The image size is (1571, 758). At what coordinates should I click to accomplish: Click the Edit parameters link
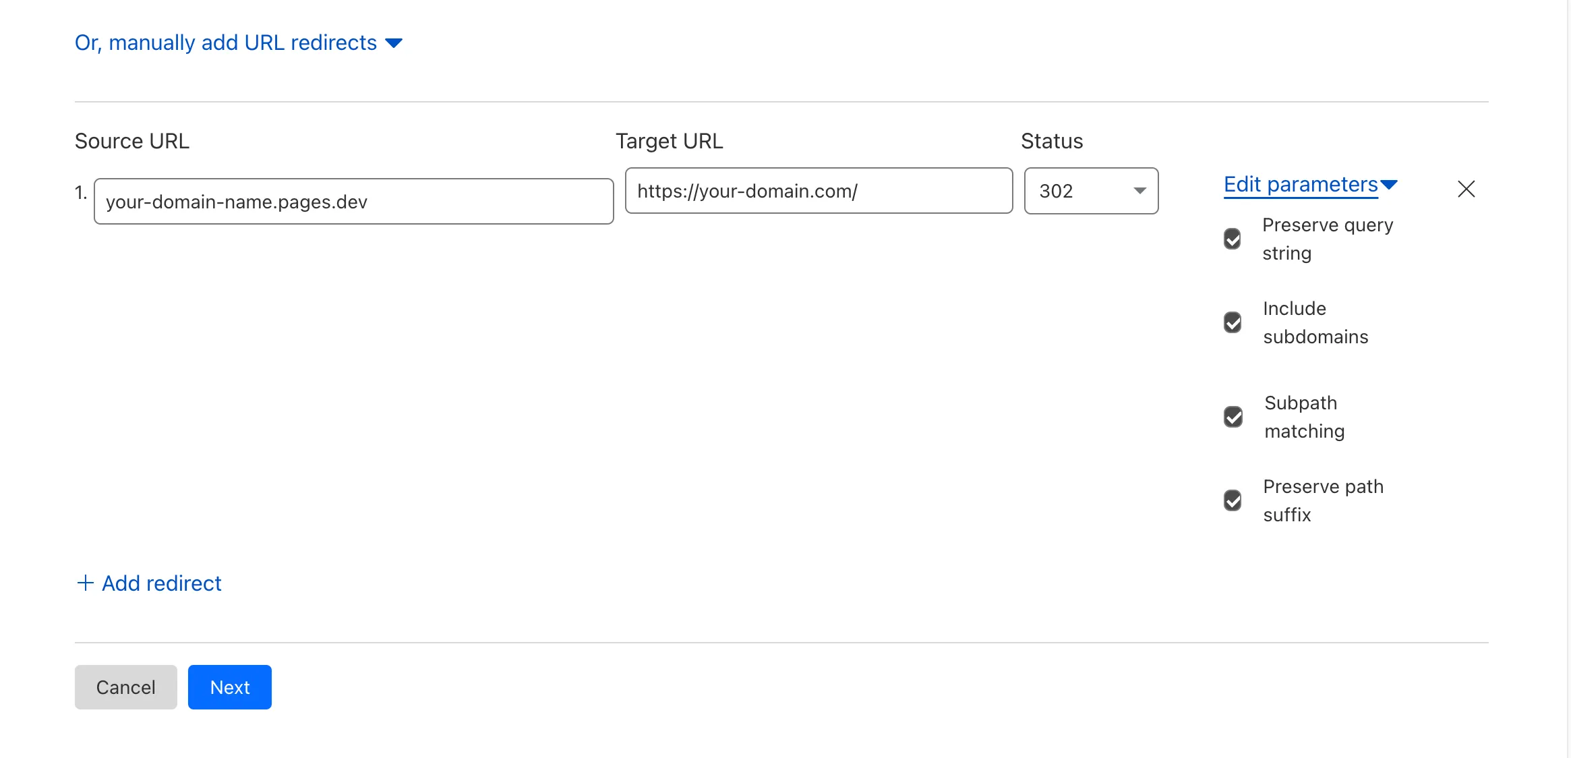pos(1301,184)
